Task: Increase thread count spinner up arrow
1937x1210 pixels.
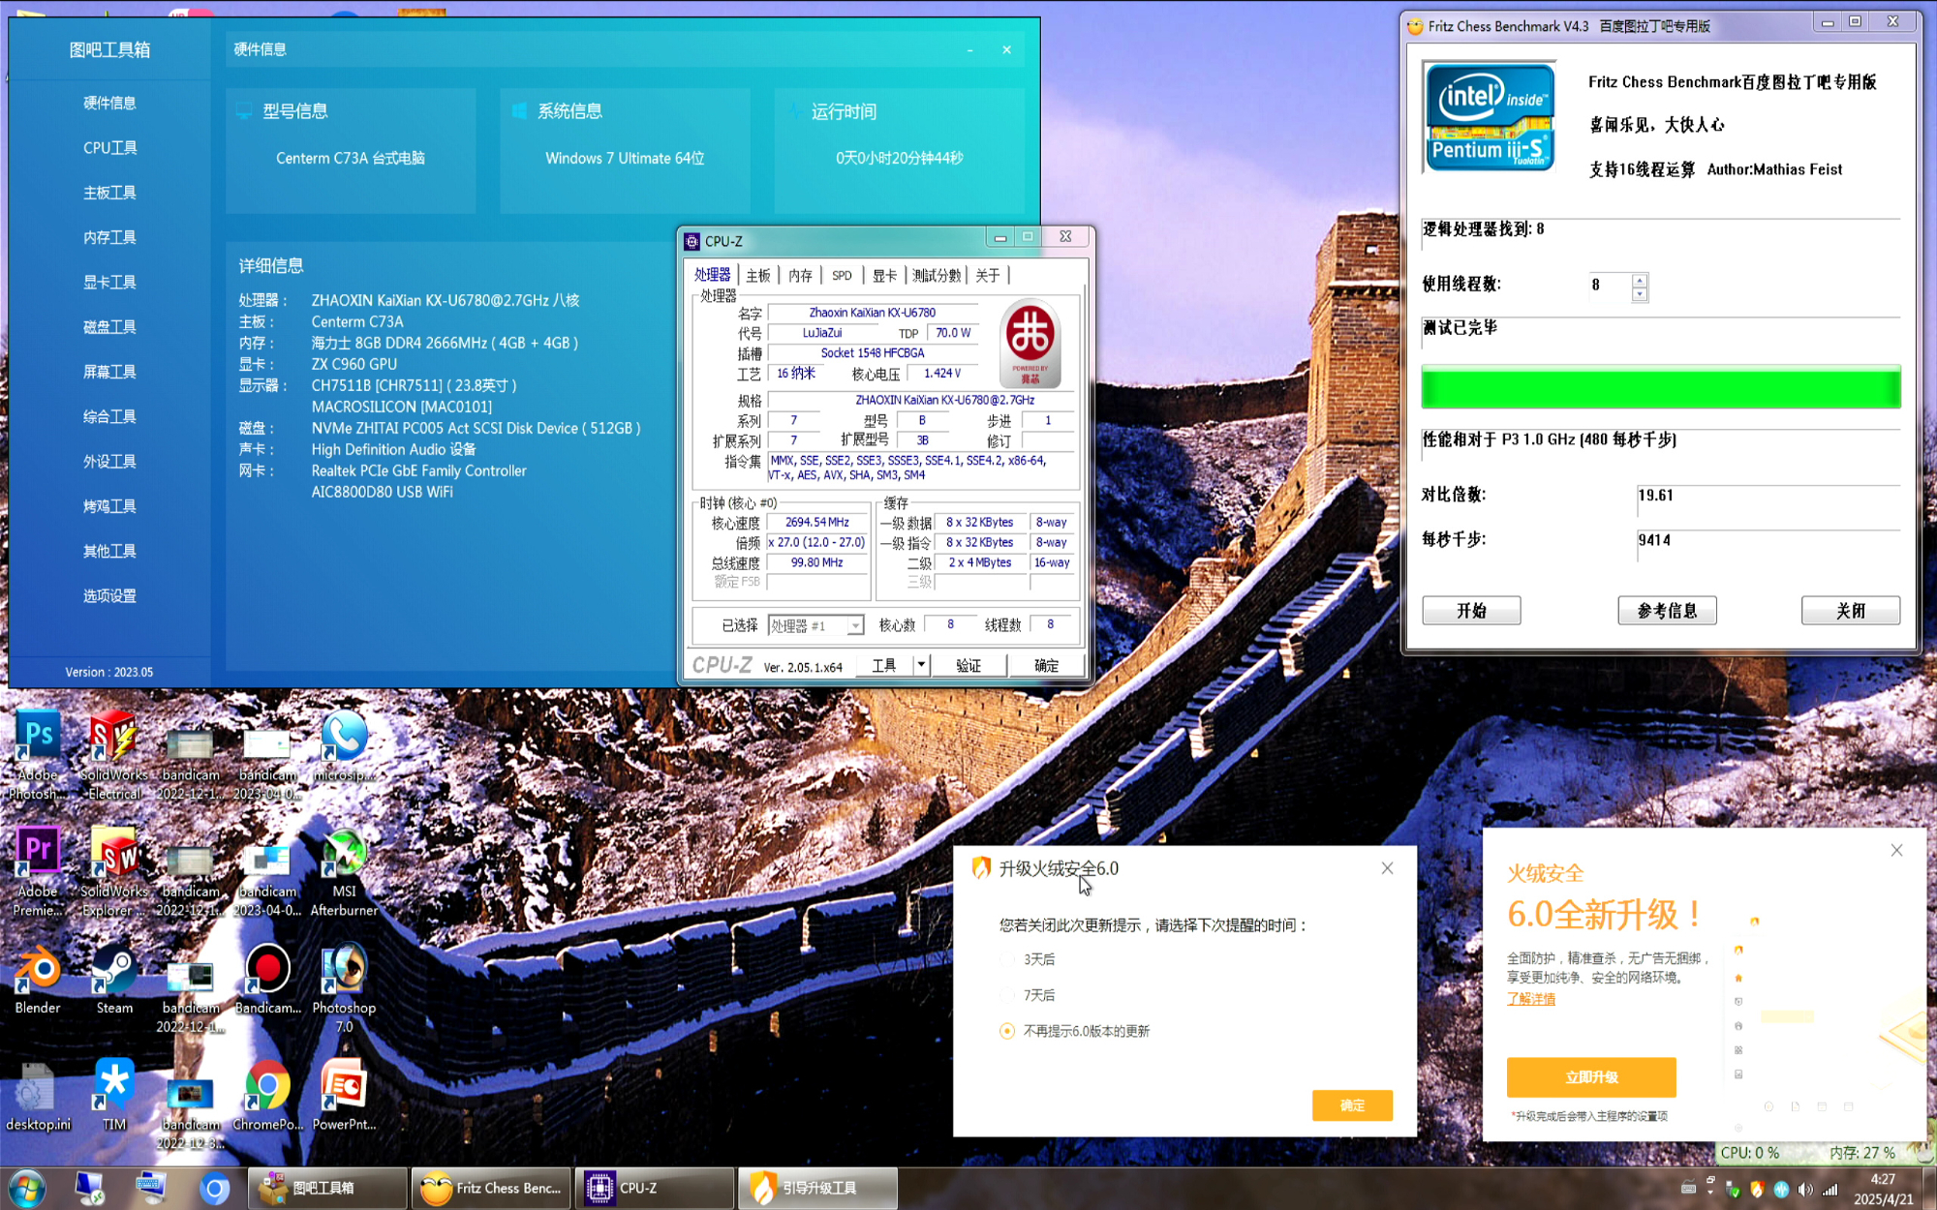Action: (1639, 280)
